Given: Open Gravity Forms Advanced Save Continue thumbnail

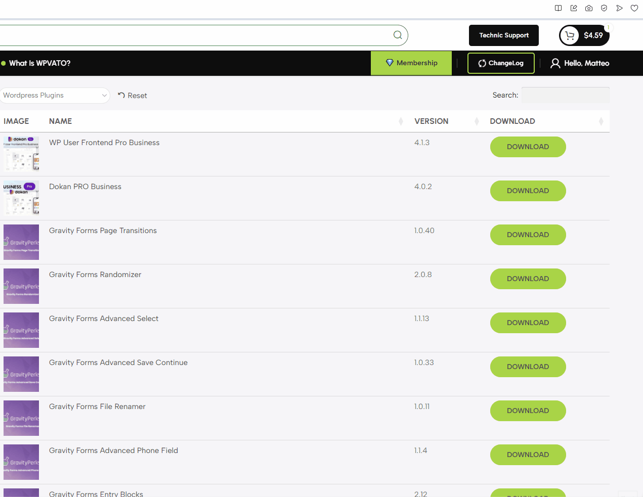Looking at the screenshot, I should 21,374.
